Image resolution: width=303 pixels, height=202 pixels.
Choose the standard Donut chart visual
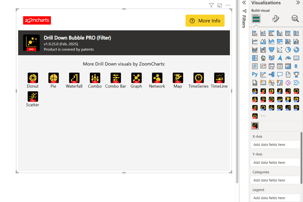[296, 50]
